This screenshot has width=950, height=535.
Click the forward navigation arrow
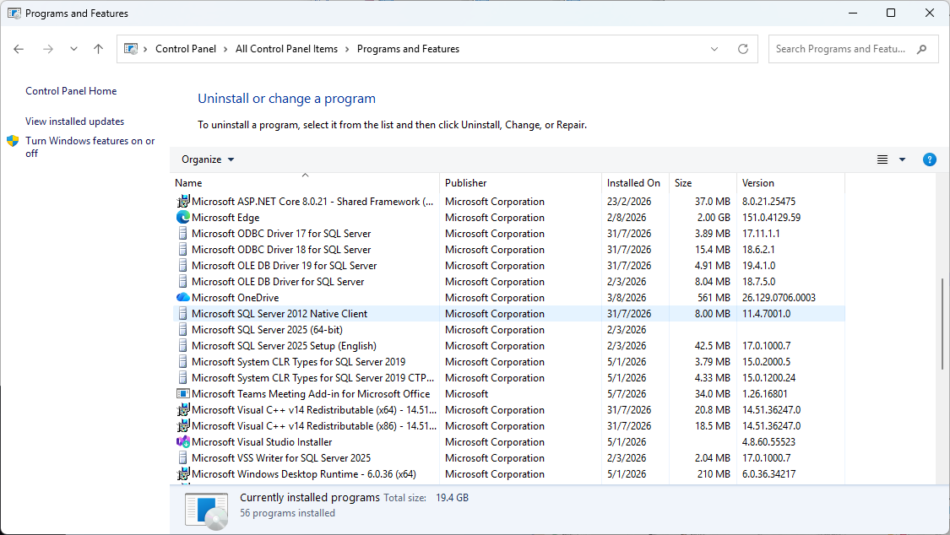click(x=48, y=49)
